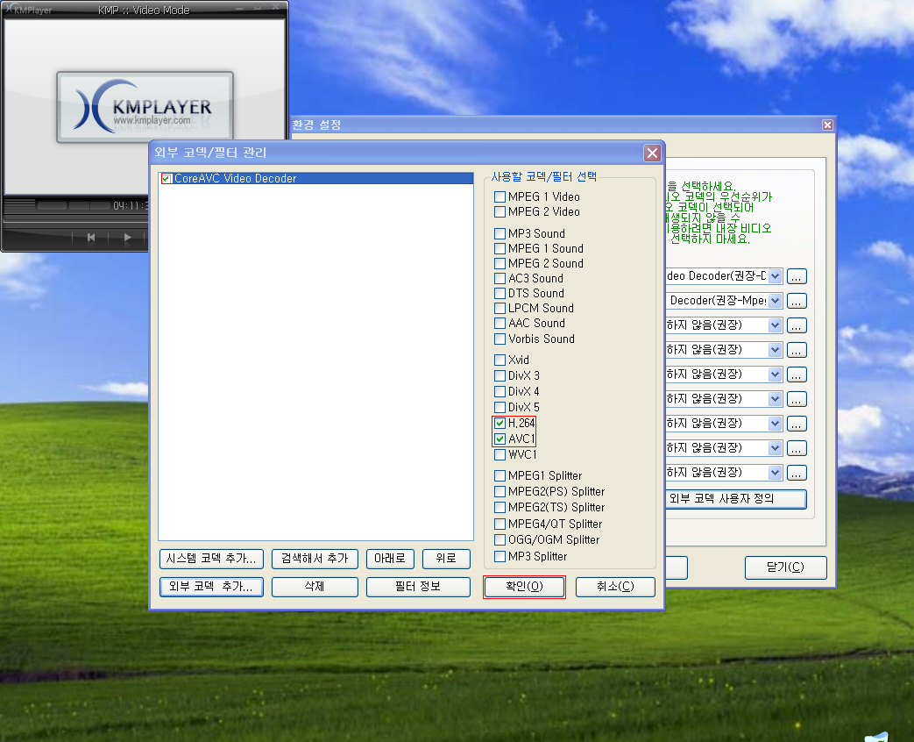Click the KMPLAYER logo in the video area
The image size is (914, 742).
click(145, 107)
